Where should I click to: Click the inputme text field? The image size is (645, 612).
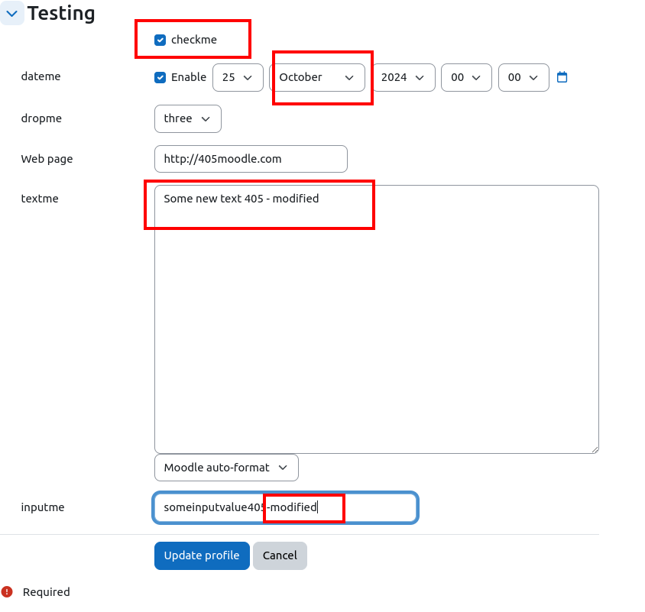[x=286, y=507]
